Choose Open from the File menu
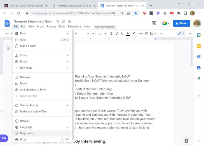 click(42, 40)
